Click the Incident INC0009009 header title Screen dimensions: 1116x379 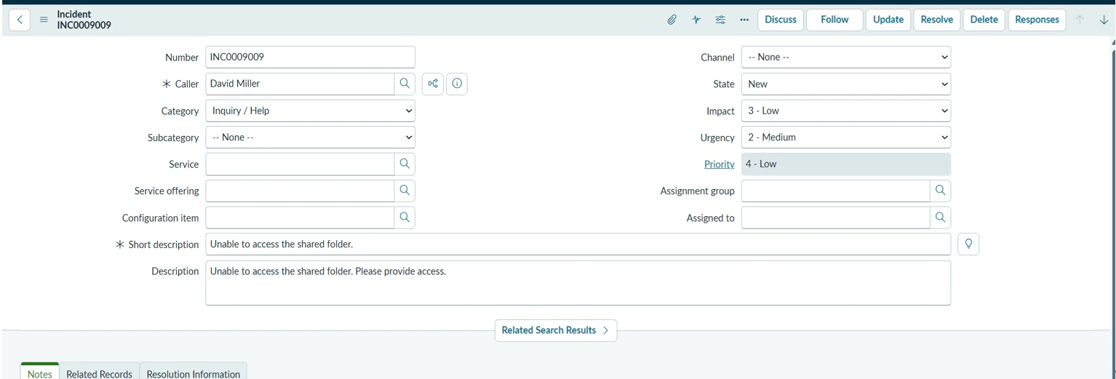coord(84,20)
